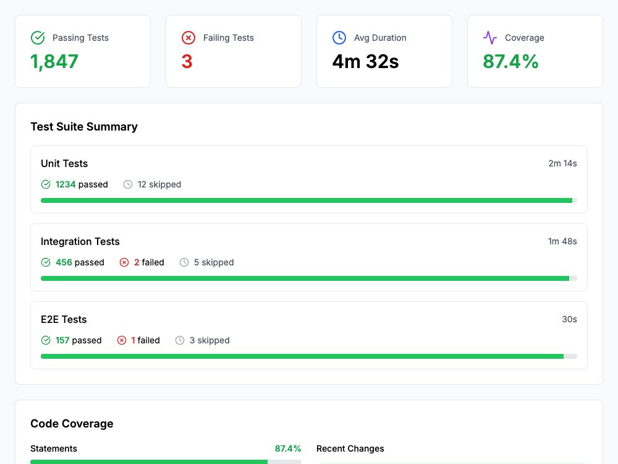This screenshot has width=618, height=464.
Task: Click the Statements label
Action: 54,449
